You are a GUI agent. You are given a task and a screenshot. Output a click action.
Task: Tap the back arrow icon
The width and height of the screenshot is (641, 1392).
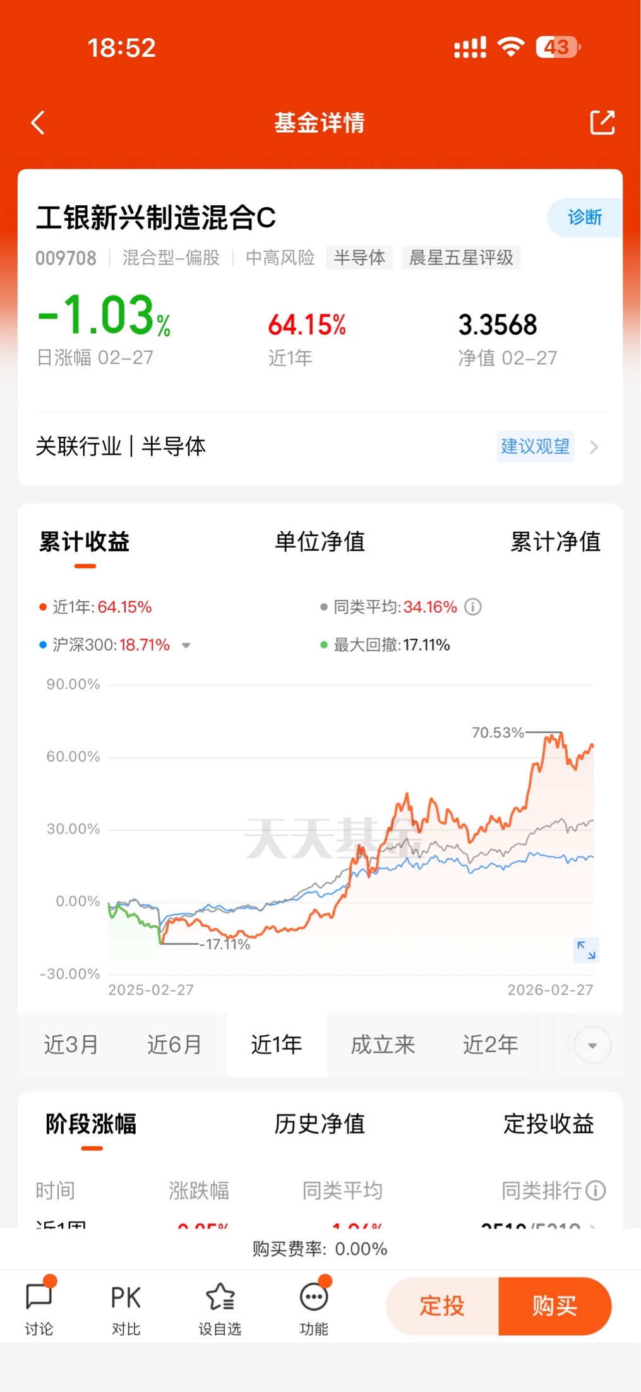point(39,123)
